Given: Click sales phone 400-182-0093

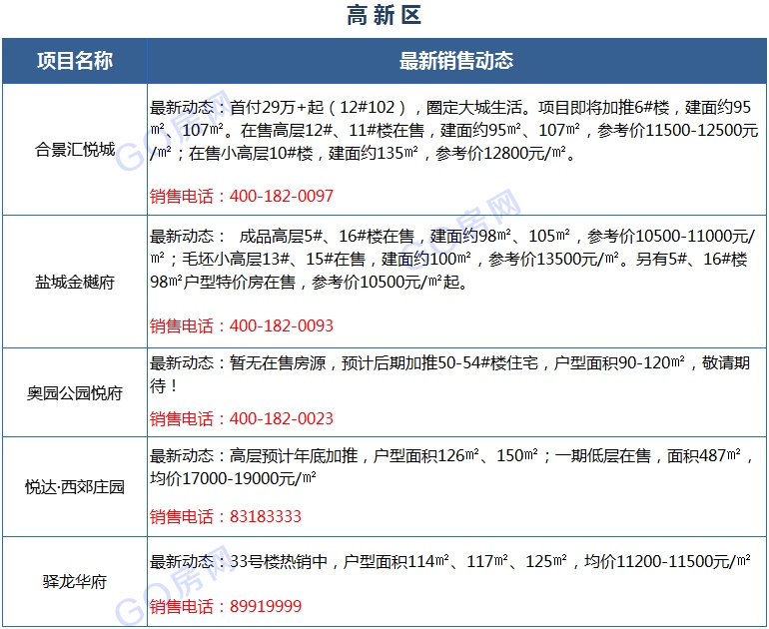Looking at the screenshot, I should coord(281,325).
